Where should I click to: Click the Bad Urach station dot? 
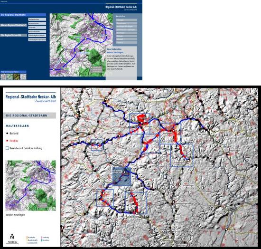click(x=208, y=130)
